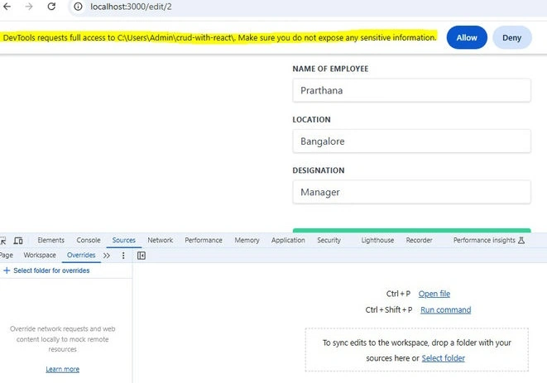Image resolution: width=547 pixels, height=383 pixels.
Task: Click the Location field with Bangalore
Action: coord(411,141)
